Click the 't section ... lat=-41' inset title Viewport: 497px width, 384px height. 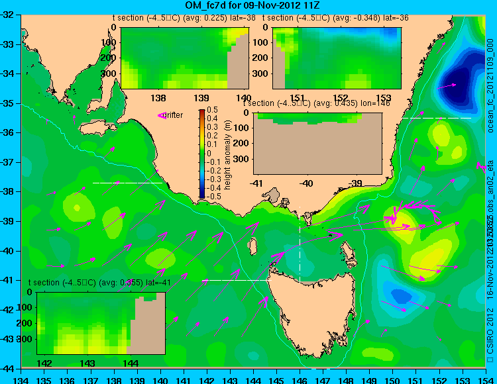click(x=99, y=283)
